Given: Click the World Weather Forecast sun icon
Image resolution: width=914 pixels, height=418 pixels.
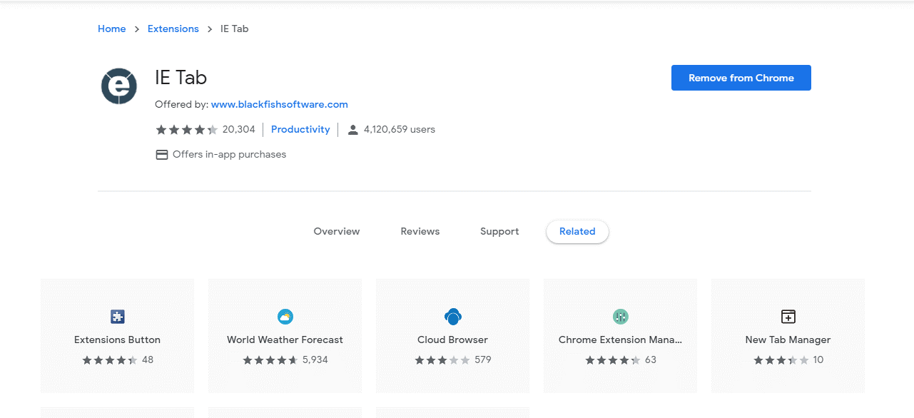Looking at the screenshot, I should pyautogui.click(x=285, y=317).
